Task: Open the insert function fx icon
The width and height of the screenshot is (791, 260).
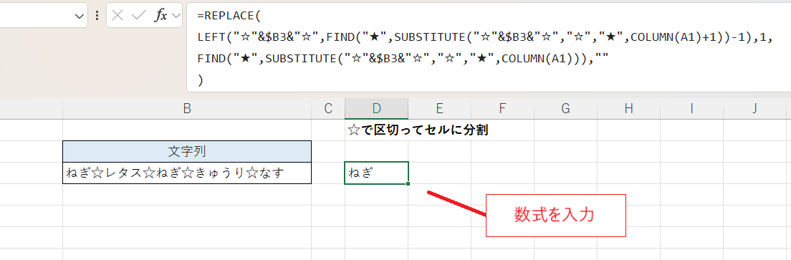Action: tap(160, 16)
